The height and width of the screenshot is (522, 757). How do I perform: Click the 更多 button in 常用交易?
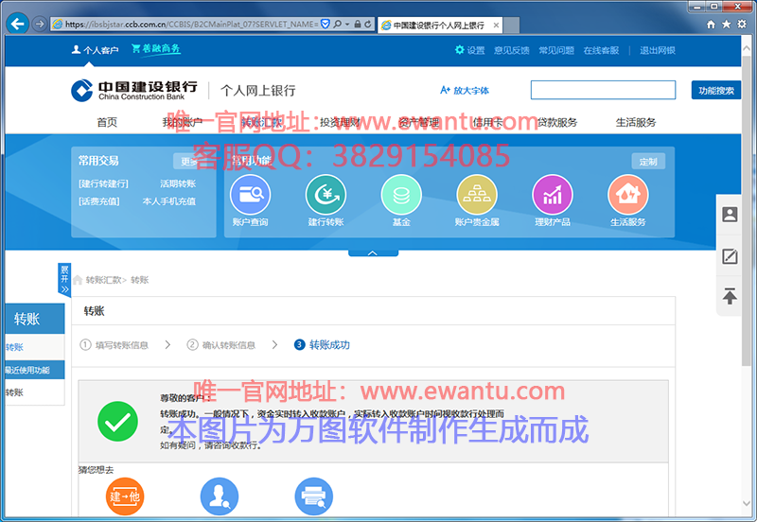[188, 161]
